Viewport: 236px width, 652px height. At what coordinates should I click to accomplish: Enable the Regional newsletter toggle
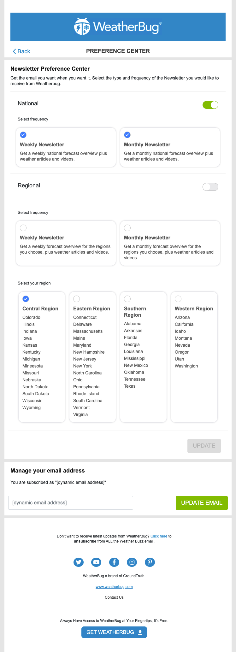(210, 187)
